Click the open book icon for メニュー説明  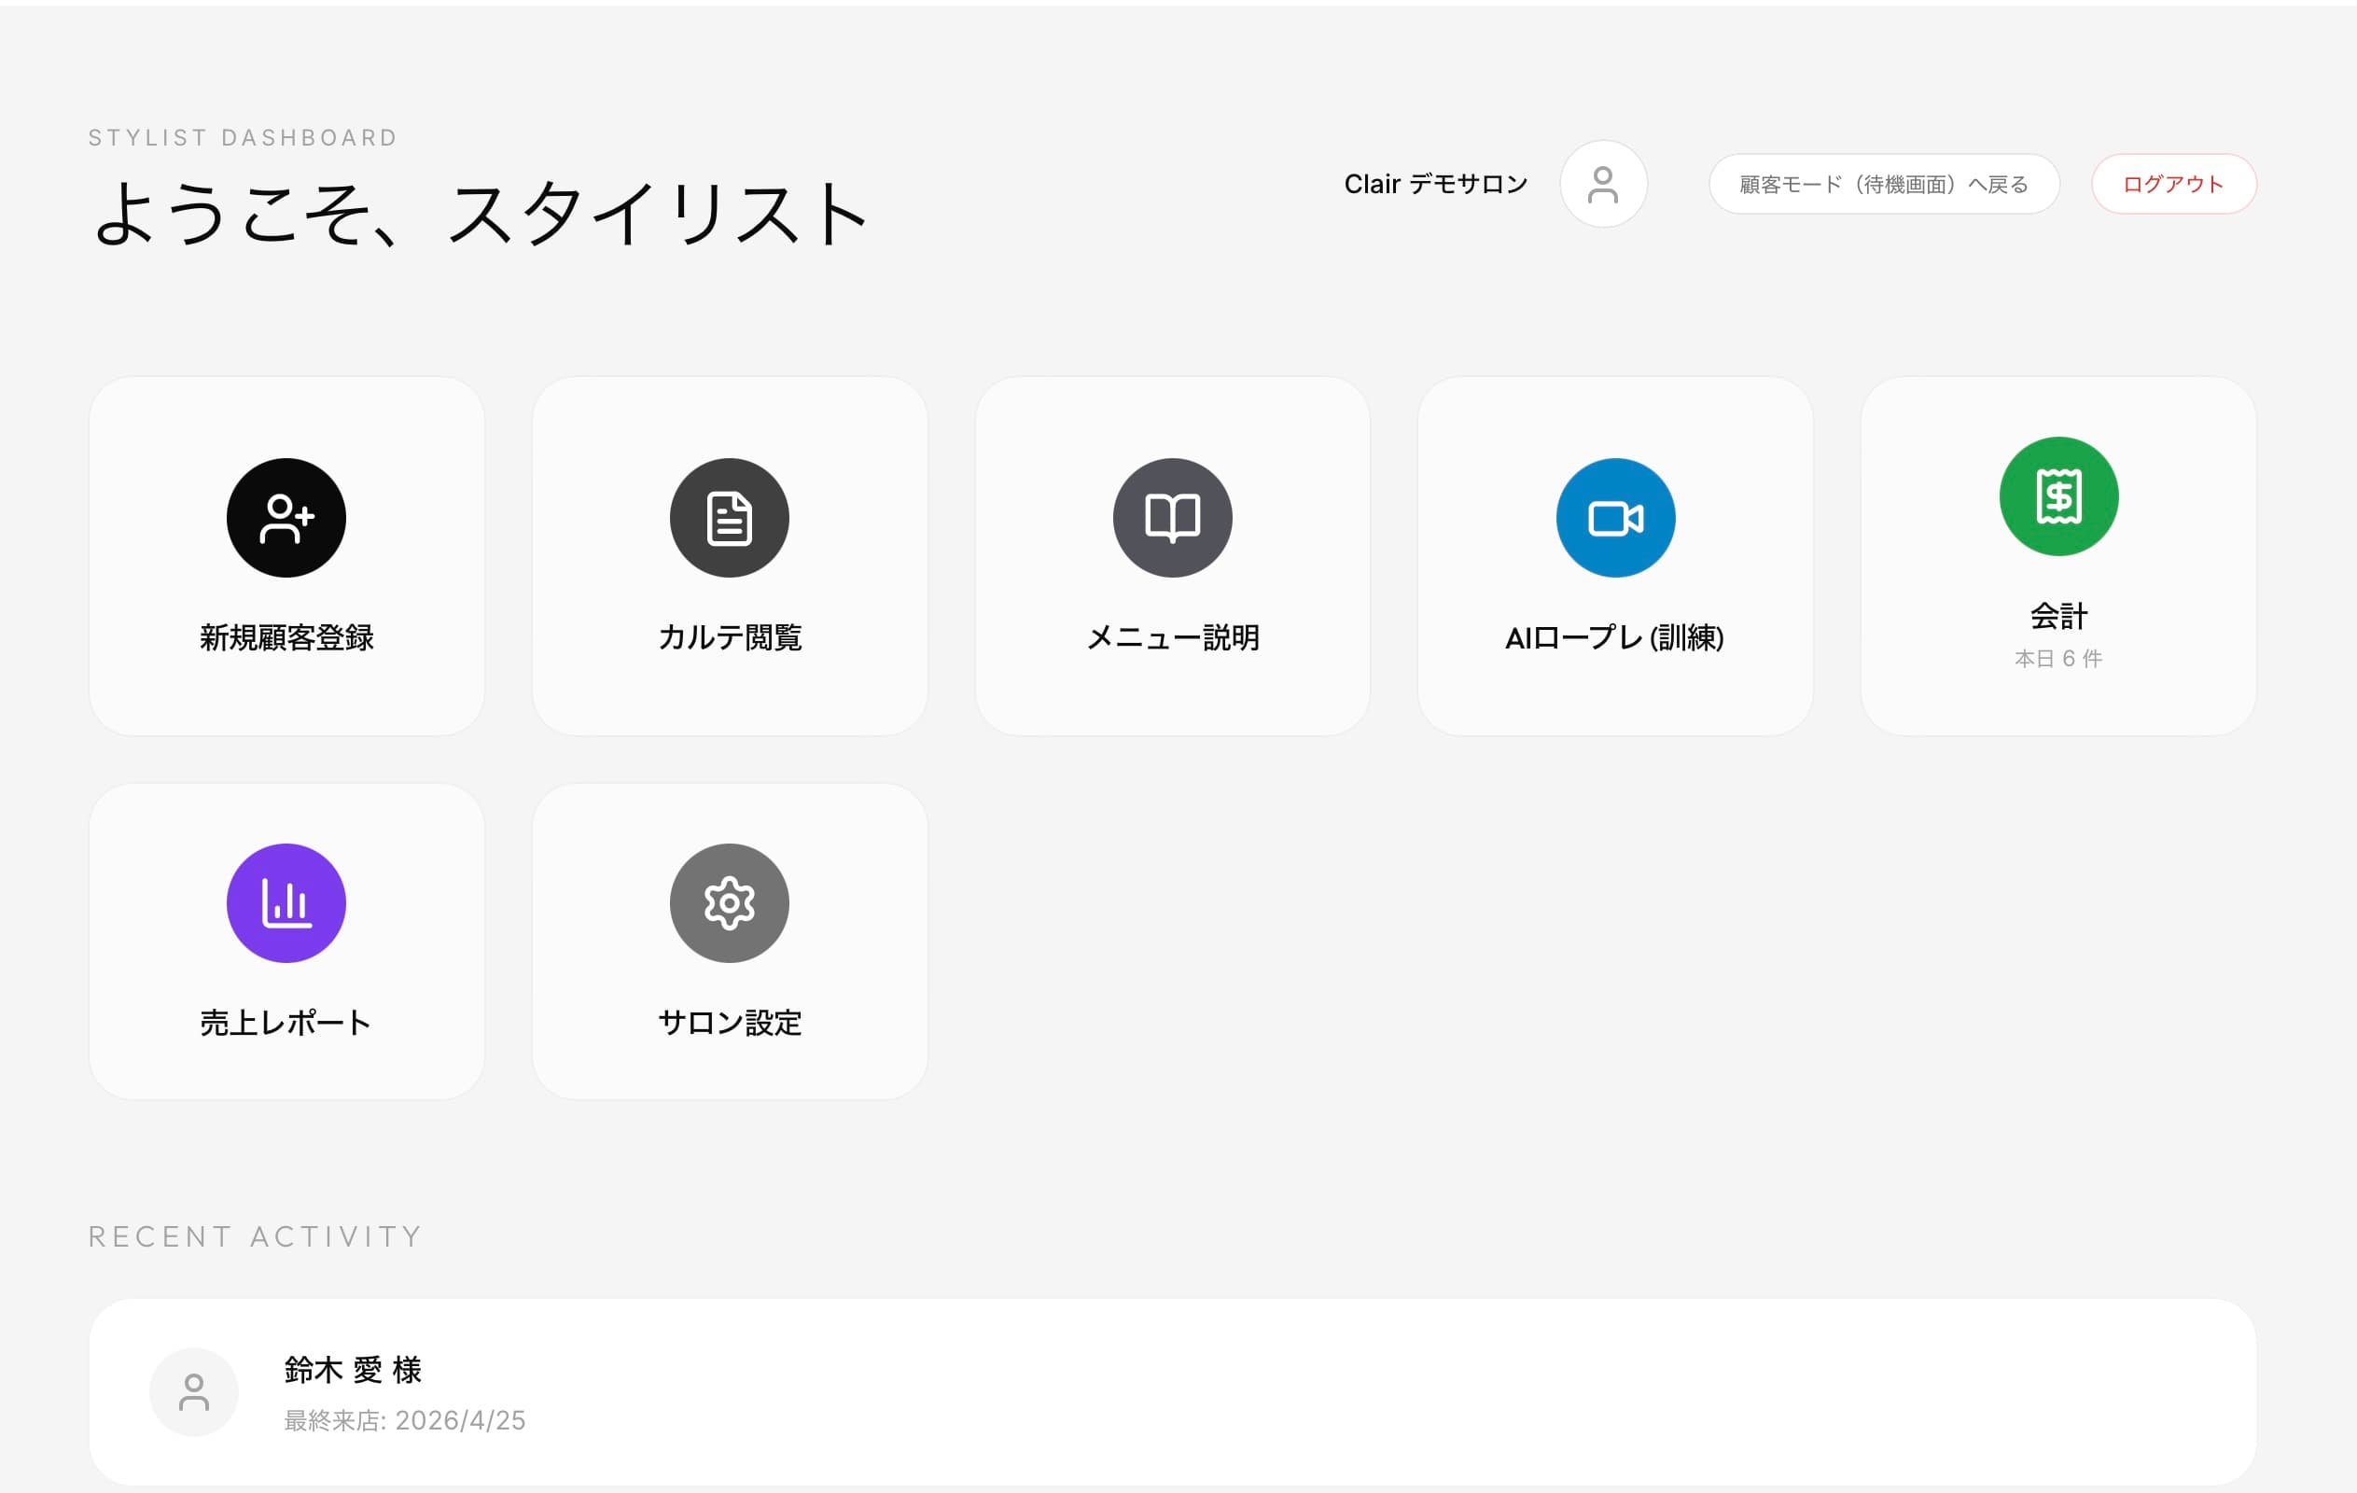1173,518
